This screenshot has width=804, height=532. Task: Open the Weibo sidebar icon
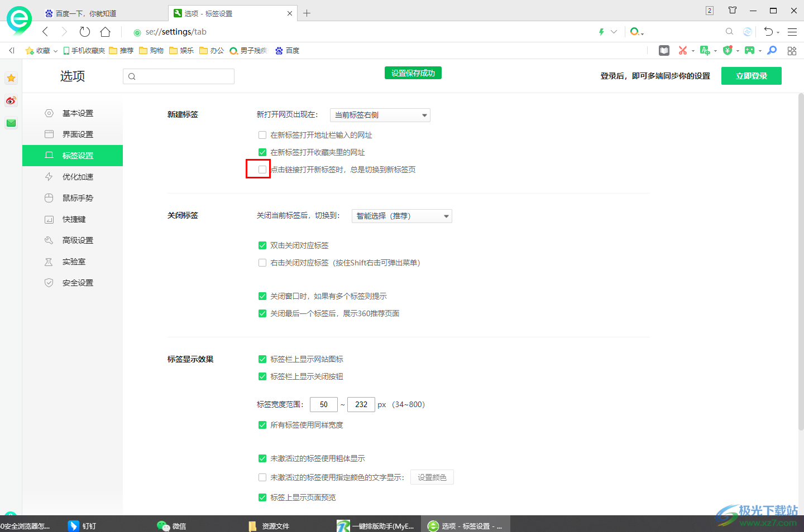[x=11, y=100]
